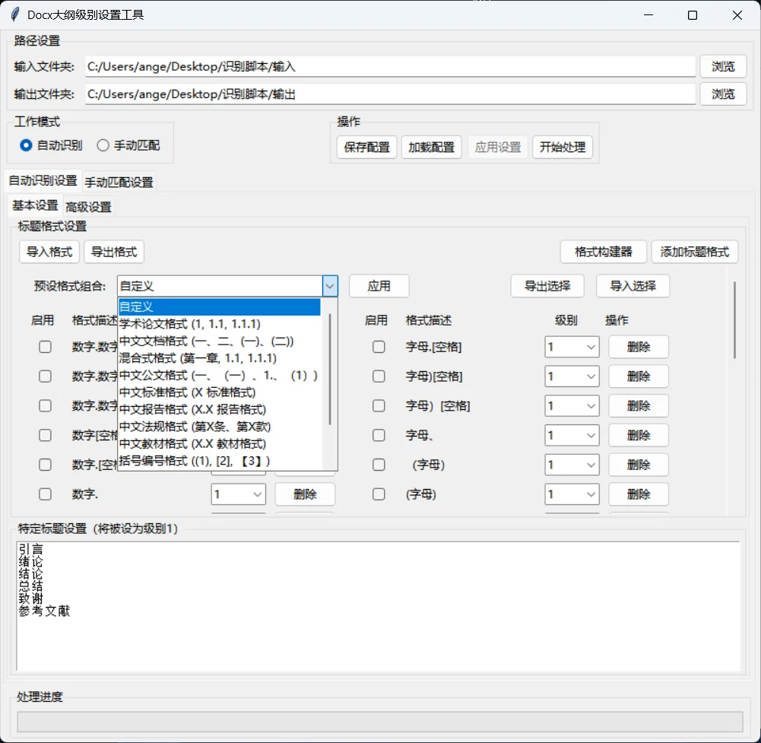Browse for the 输出文件夹 path
The image size is (761, 743).
(x=722, y=94)
